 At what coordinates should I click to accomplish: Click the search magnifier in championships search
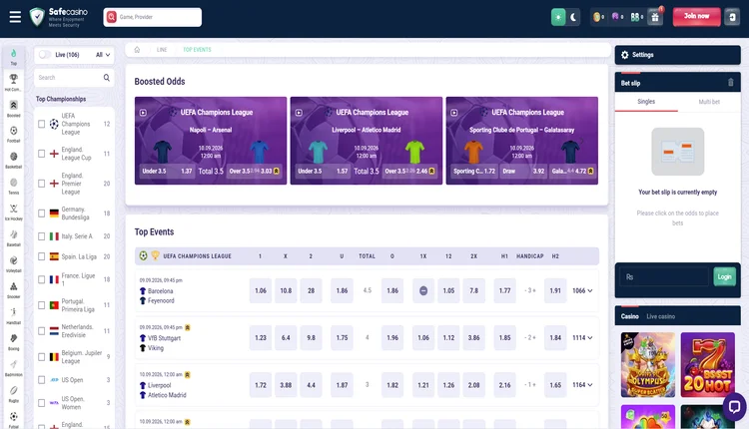tap(107, 77)
